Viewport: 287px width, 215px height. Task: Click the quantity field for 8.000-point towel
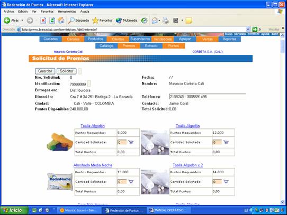point(122,142)
